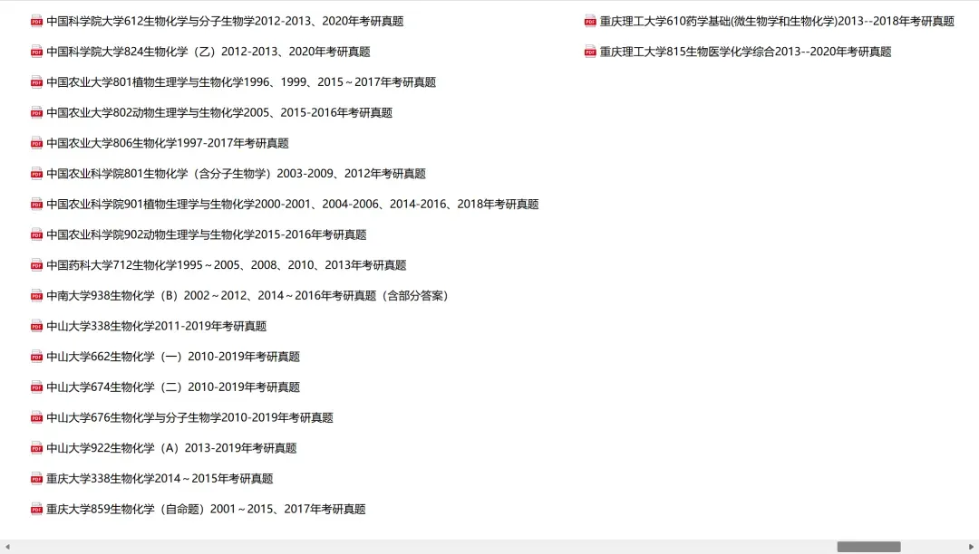Click PDF icon for 重庆大学859生物化学（自命题）

pos(37,510)
